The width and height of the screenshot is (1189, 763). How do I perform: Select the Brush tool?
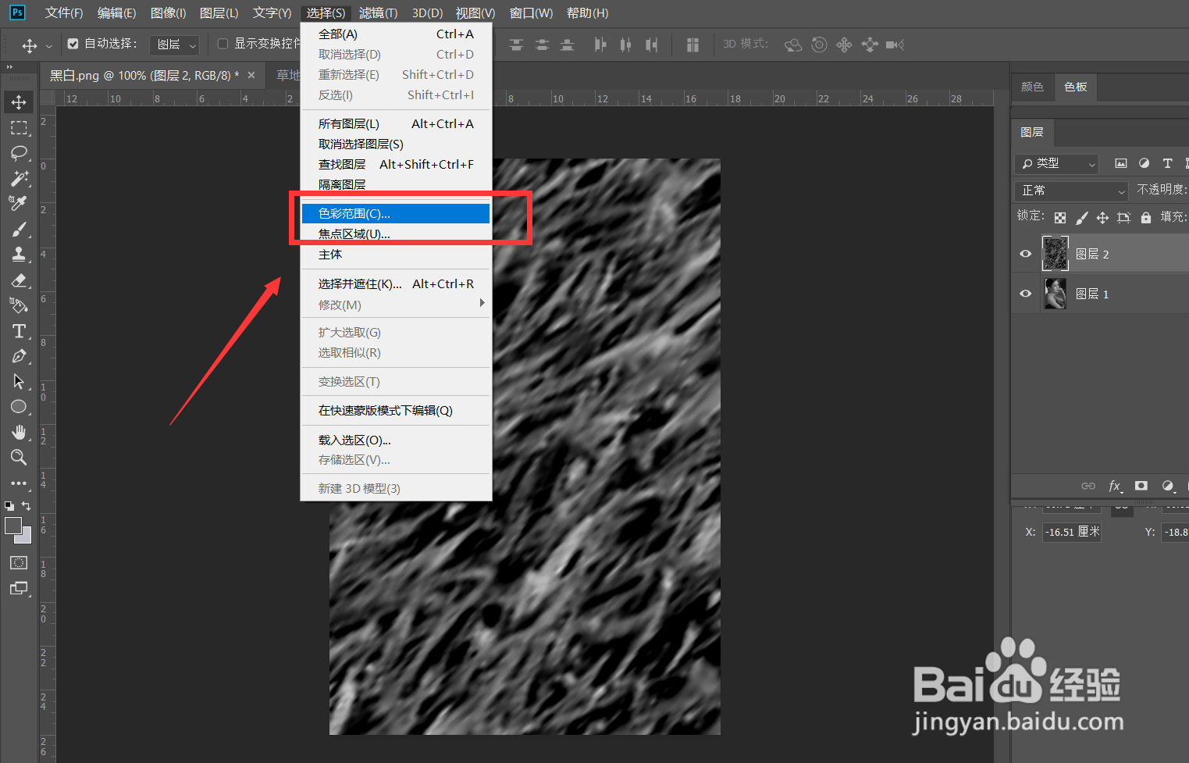[19, 229]
